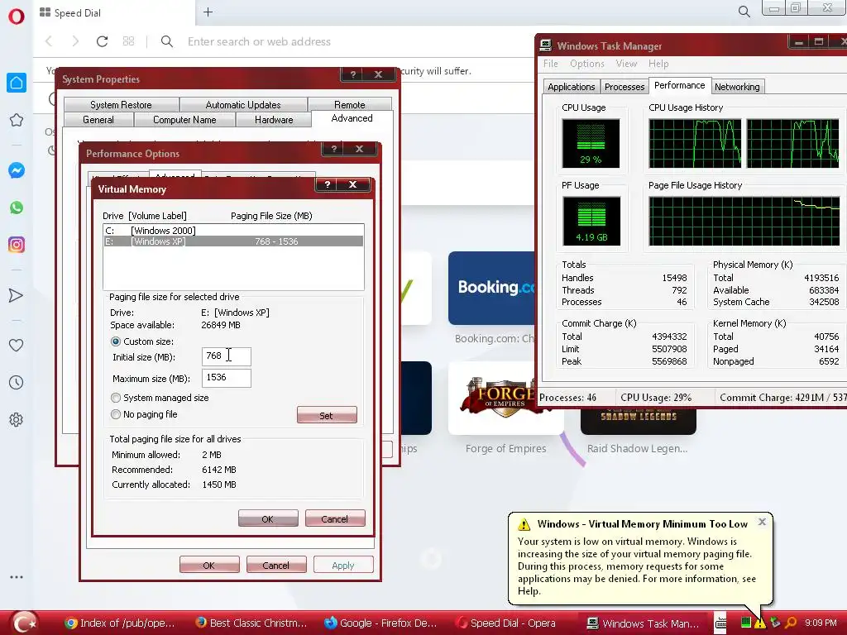Click the Performance Options help question mark button
Viewport: 847px width, 635px height.
tap(333, 149)
